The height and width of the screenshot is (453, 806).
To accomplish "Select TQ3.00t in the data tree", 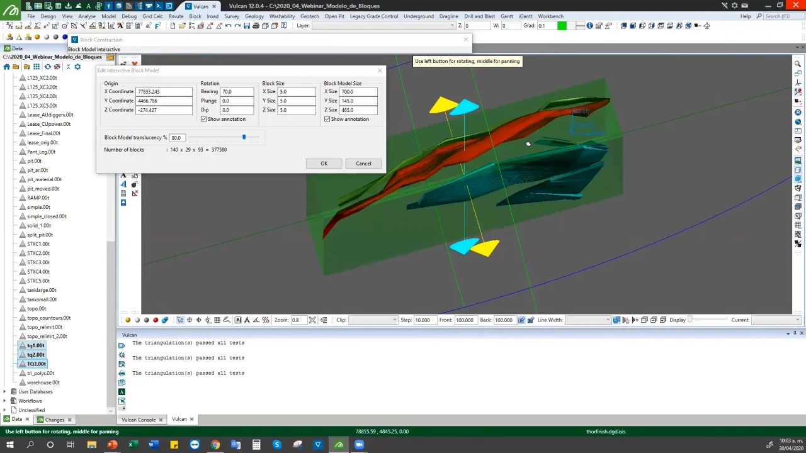I will 37,364.
